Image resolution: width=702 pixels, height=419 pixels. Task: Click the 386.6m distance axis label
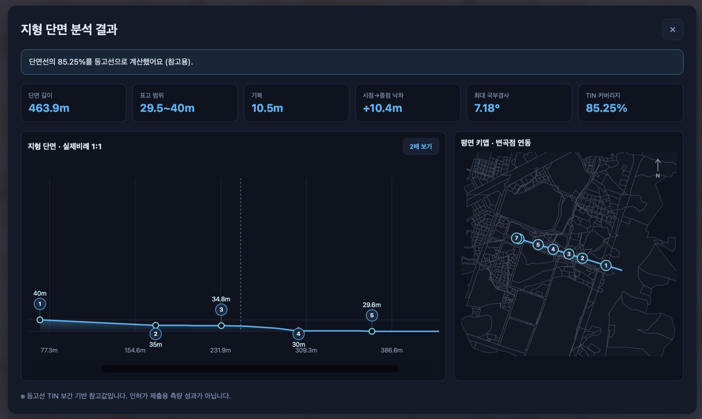(x=391, y=351)
